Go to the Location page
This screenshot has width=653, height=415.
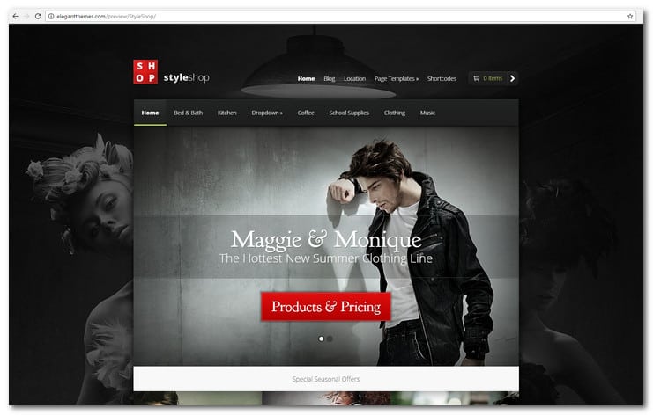point(354,79)
